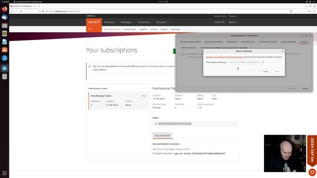This screenshot has width=317, height=178.
Task: Open the Pricing navigation item
Action: tap(154, 29)
